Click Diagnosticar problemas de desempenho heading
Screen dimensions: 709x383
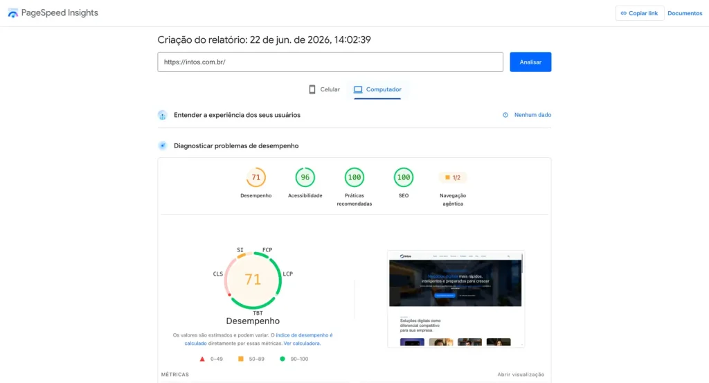(236, 145)
